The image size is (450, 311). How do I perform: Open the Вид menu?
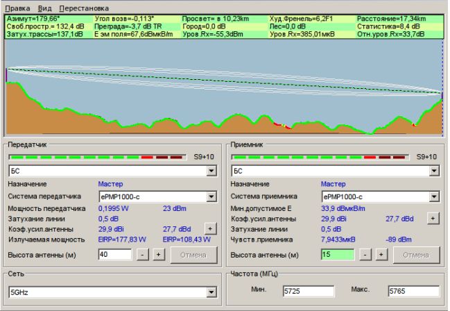click(x=44, y=7)
